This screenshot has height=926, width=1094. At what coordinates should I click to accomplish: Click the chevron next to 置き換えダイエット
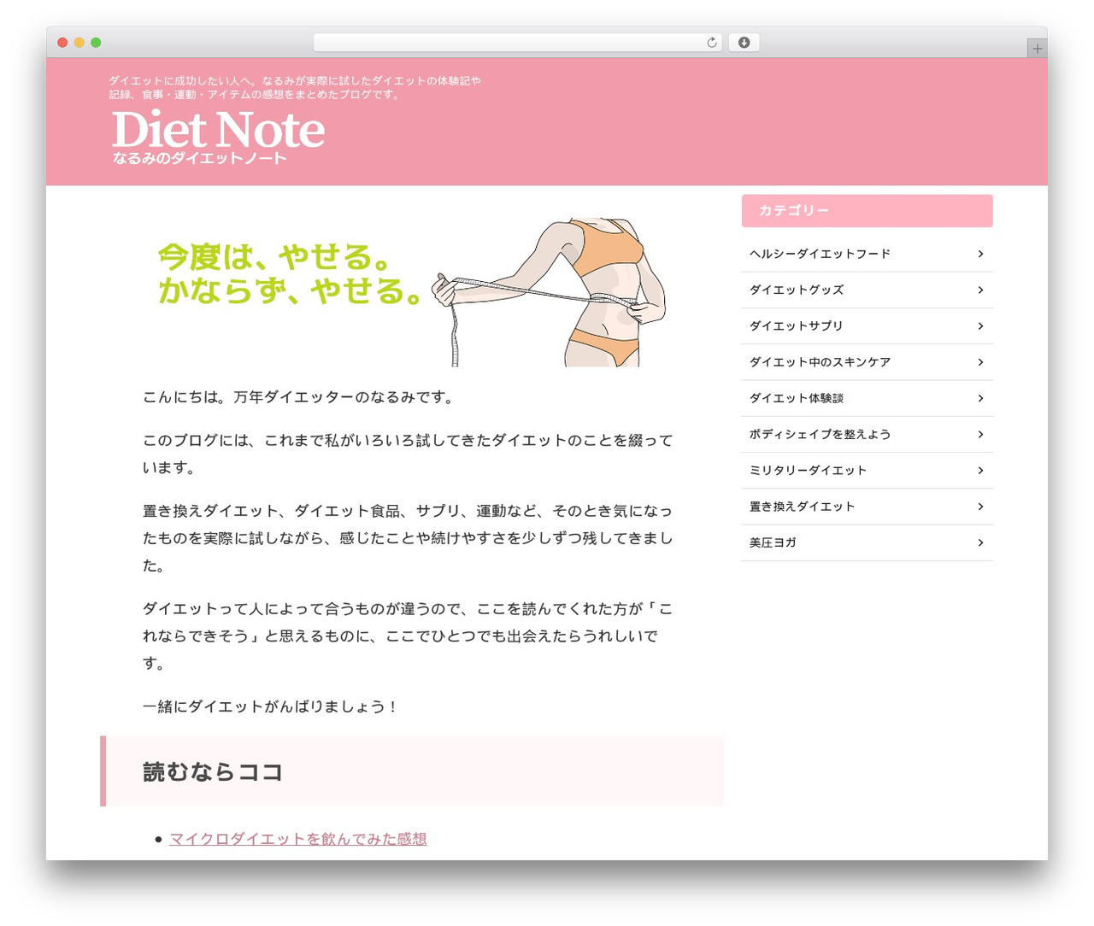(980, 507)
